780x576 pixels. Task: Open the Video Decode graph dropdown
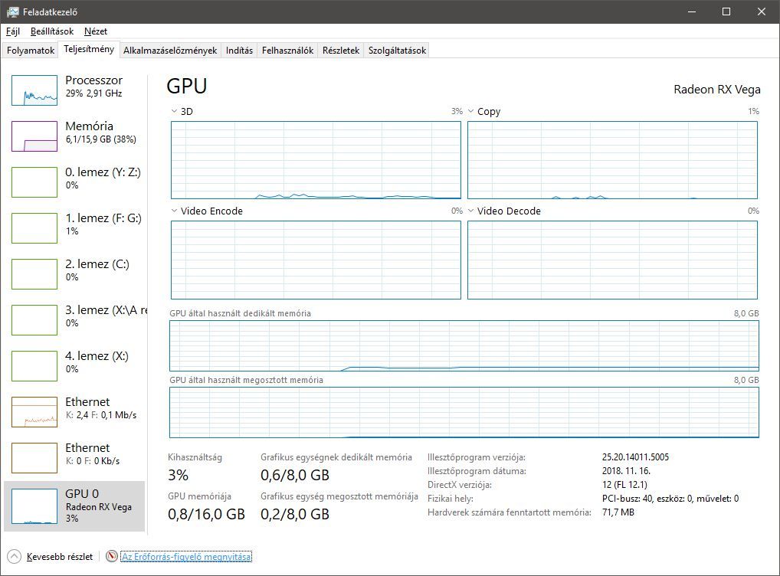pyautogui.click(x=471, y=211)
